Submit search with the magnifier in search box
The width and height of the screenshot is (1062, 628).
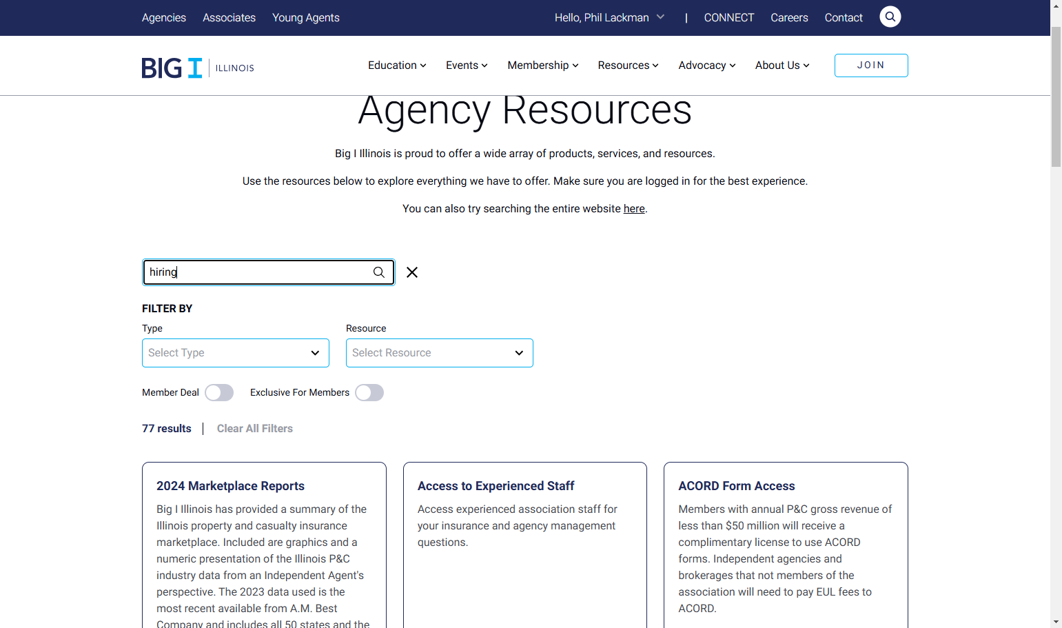point(379,272)
